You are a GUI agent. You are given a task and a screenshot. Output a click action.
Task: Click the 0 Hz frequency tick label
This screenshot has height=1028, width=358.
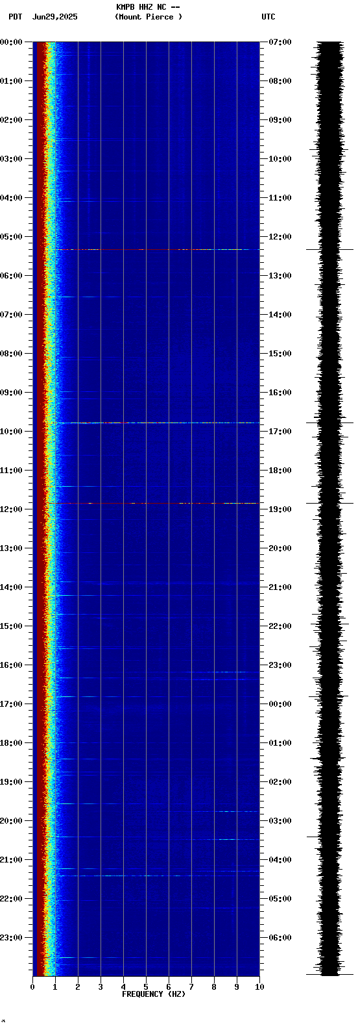click(32, 987)
